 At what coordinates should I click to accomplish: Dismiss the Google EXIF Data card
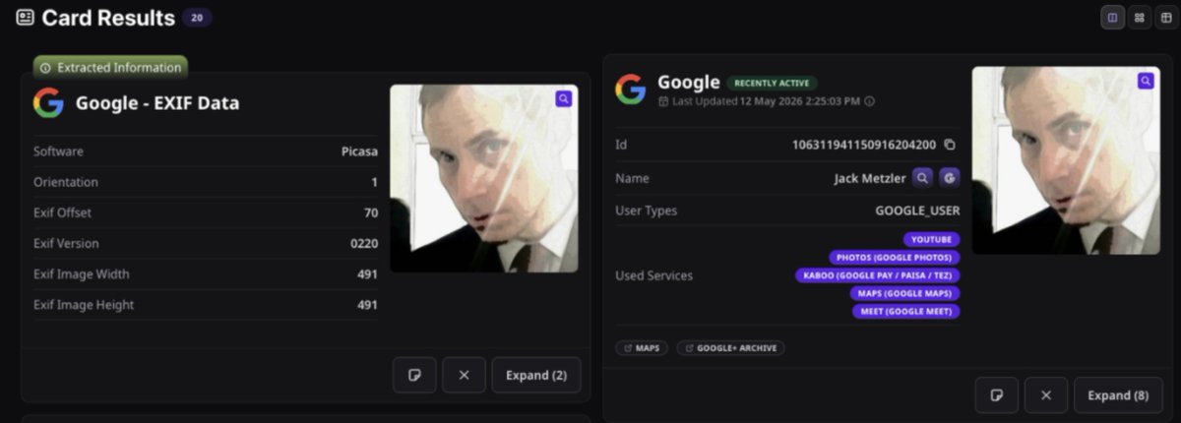465,375
